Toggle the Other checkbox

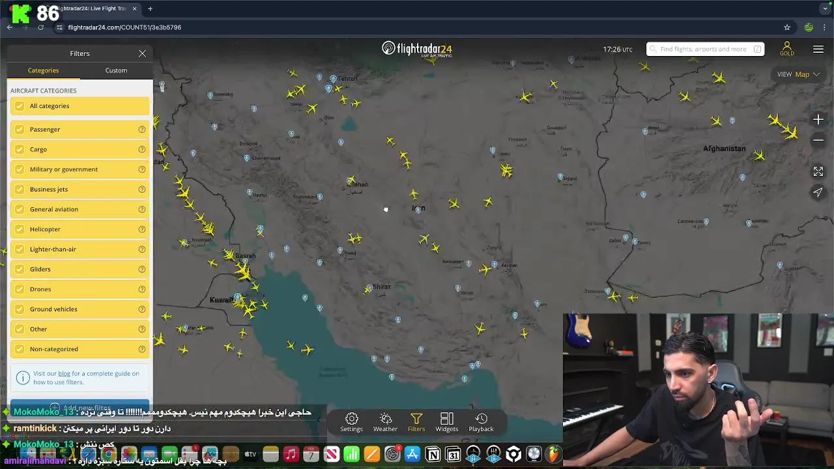[20, 329]
